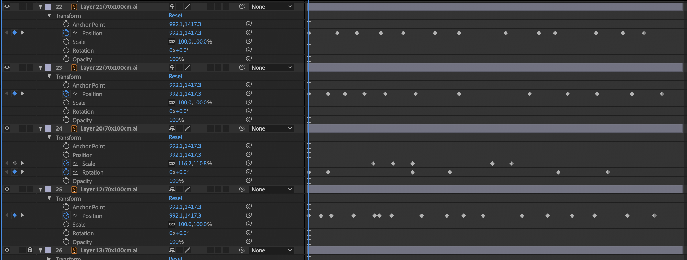Image resolution: width=687 pixels, height=260 pixels.
Task: Toggle keyframe diamond on Layer 20 Scale
Action: pyautogui.click(x=15, y=163)
